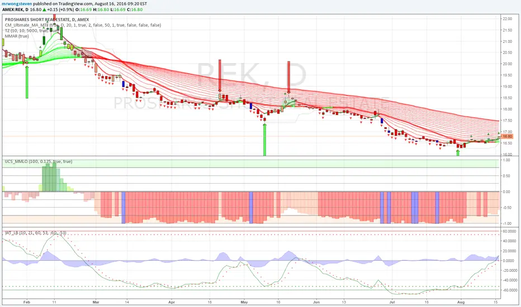
Task: Click the May date axis label
Action: (244, 303)
